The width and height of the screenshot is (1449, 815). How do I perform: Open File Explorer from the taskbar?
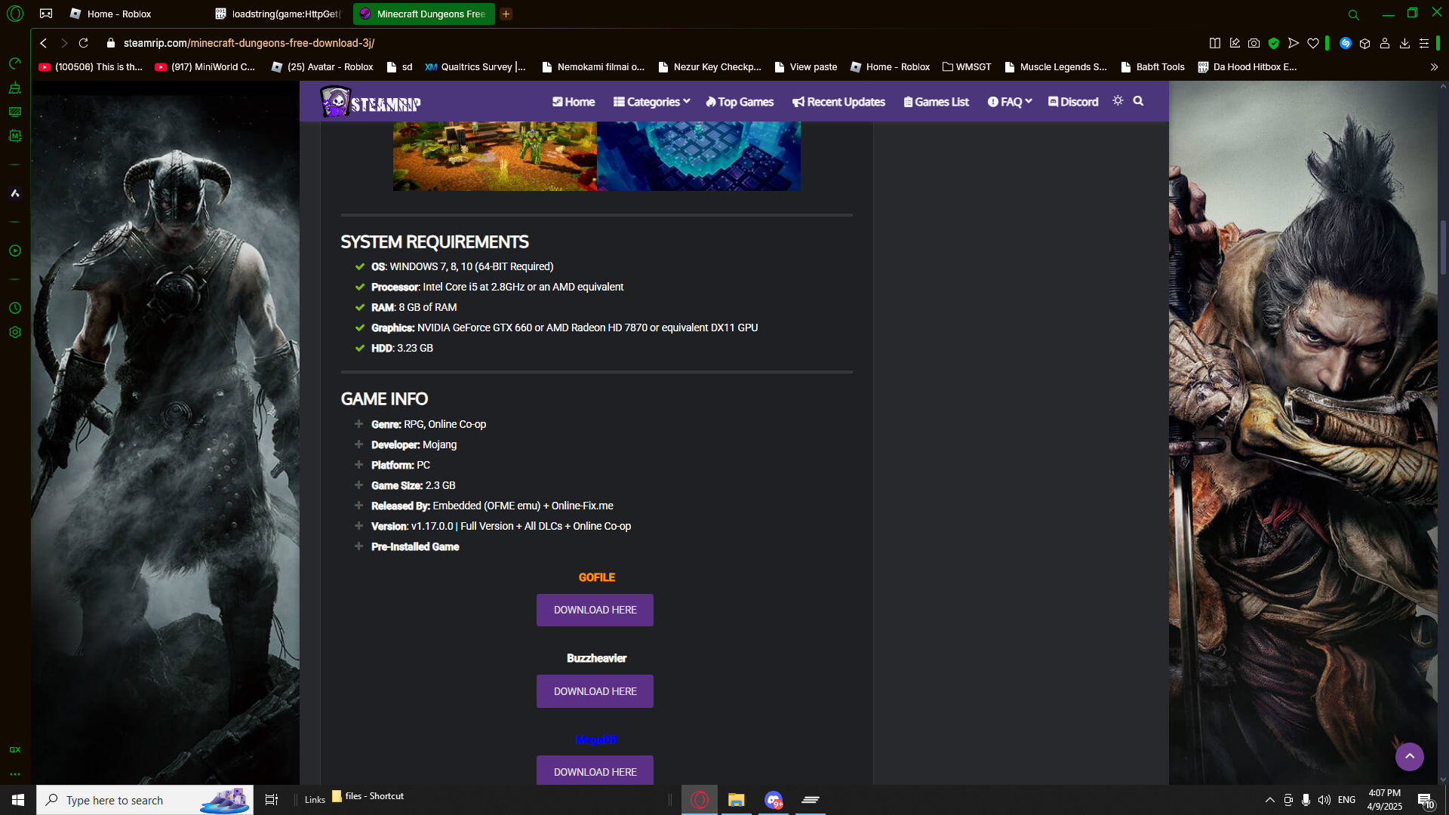coord(736,800)
